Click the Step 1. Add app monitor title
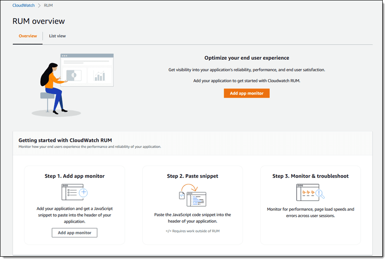 74,176
